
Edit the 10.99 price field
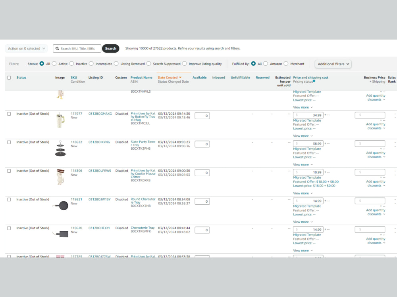(x=308, y=172)
